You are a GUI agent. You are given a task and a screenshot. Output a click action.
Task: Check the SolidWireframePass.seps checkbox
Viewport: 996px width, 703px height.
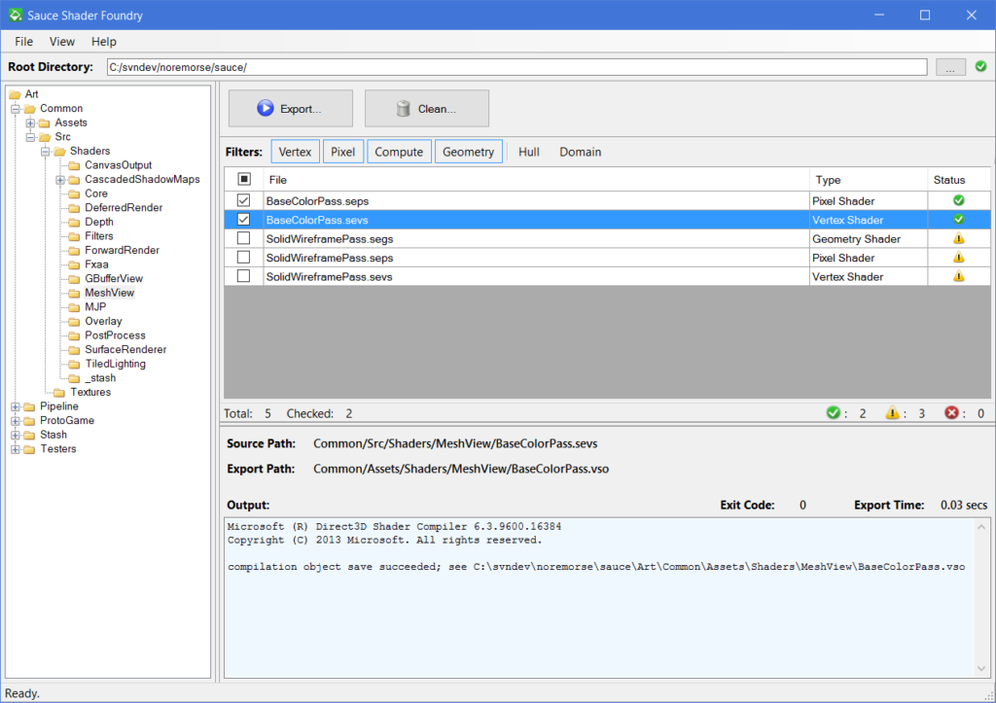pos(243,258)
